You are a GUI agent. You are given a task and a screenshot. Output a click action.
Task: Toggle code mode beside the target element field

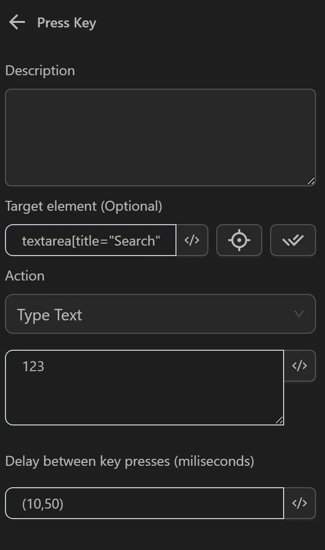pos(193,240)
